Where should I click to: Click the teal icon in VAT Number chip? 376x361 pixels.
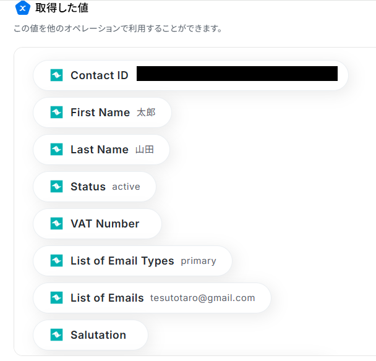56,224
